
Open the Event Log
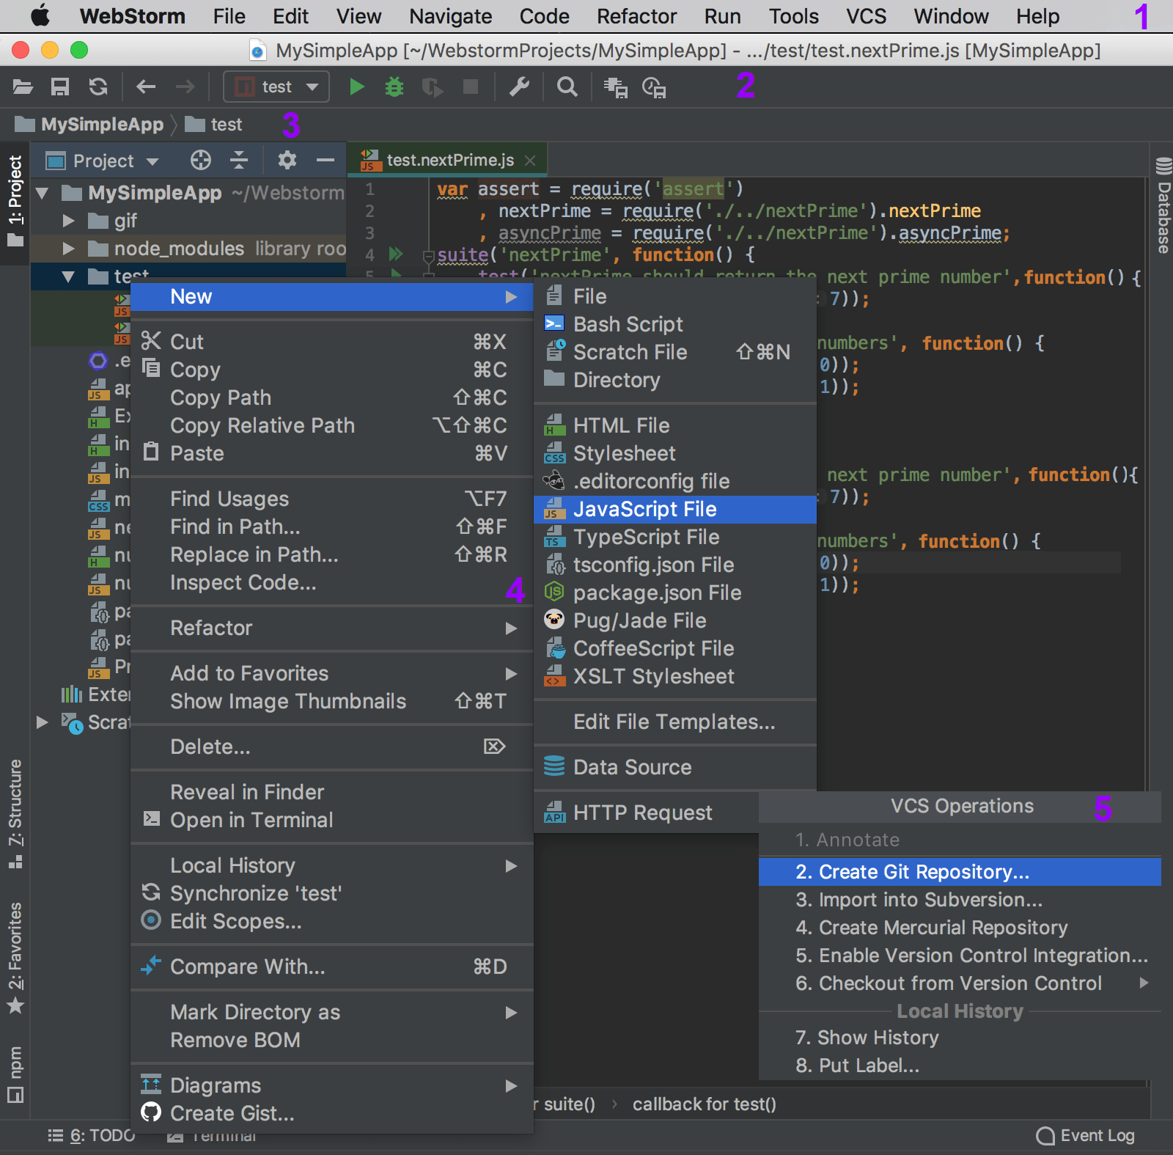pyautogui.click(x=1086, y=1136)
